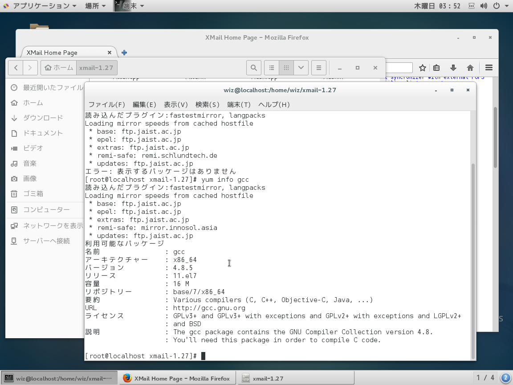Open the volume icon in top bar
513x385 pixels.
(x=484, y=6)
